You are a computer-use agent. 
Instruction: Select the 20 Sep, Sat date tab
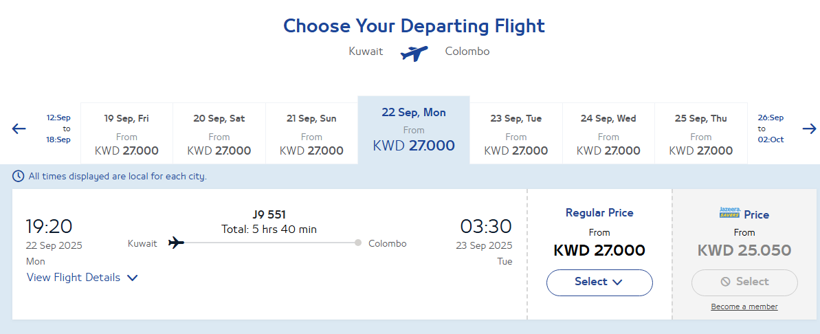click(219, 134)
